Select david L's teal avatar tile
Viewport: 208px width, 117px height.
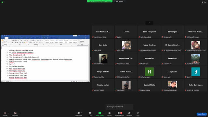pos(196,71)
